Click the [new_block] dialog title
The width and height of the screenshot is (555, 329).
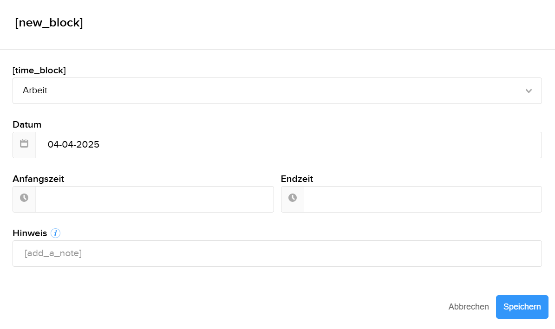tap(49, 22)
